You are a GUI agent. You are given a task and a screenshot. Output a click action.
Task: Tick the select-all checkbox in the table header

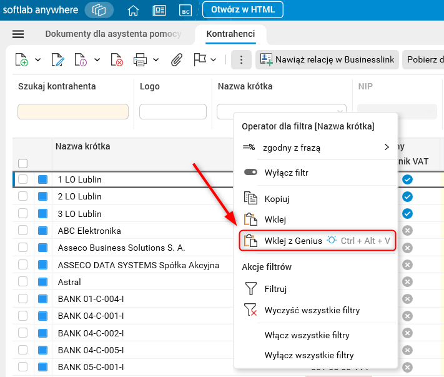point(23,164)
